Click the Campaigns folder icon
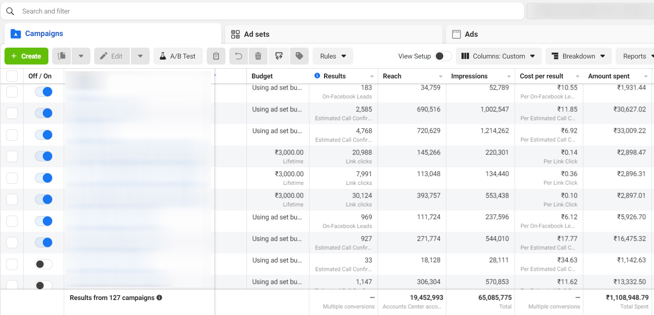This screenshot has height=315, width=654. coord(15,34)
